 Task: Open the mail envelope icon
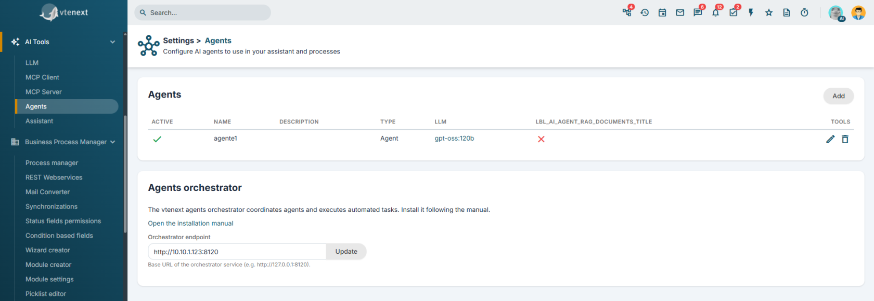click(680, 12)
